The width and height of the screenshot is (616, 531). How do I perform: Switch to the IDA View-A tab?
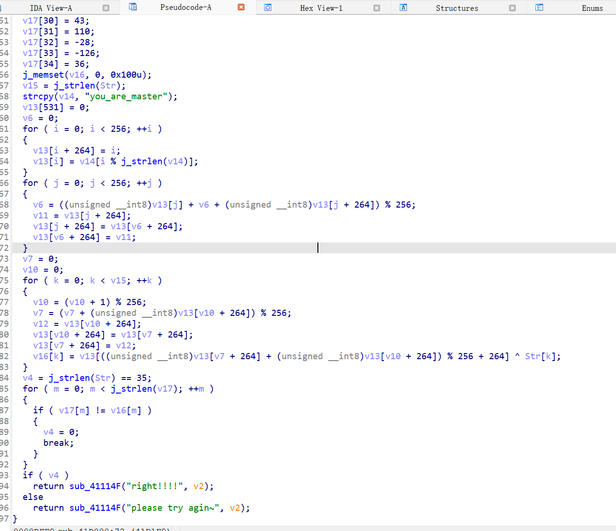[x=51, y=8]
